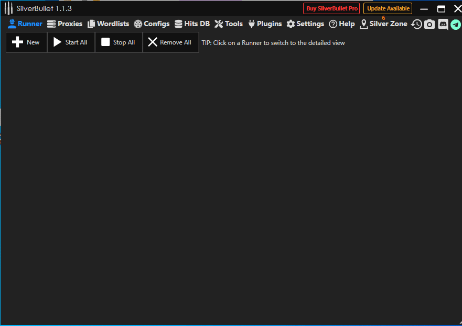Click the tip text about detailed view

click(x=273, y=43)
